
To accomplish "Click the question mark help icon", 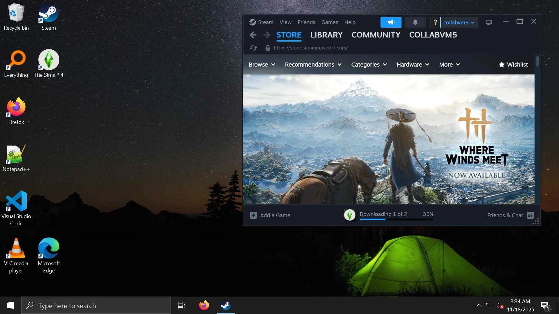I will [435, 22].
